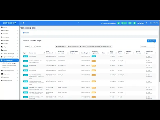160x120 pixels.
Task: Open the Mostrar entries count dropdown
Action: [32, 46]
